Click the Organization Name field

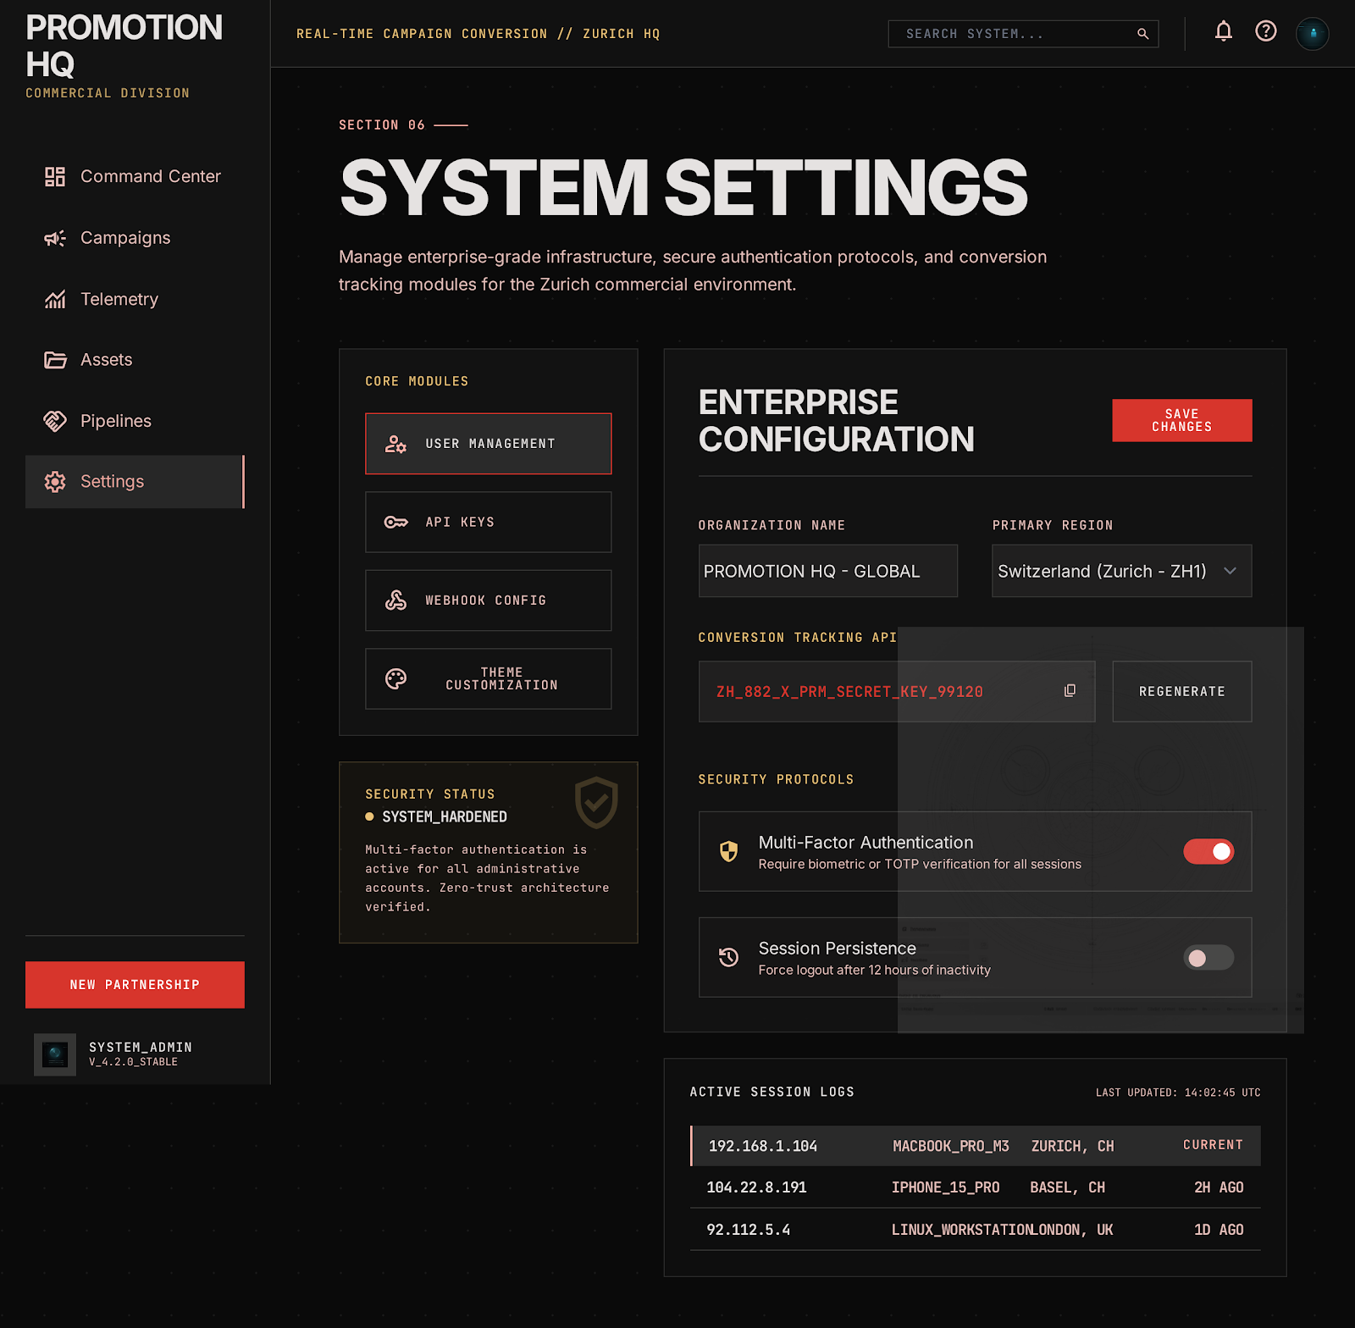pyautogui.click(x=827, y=571)
